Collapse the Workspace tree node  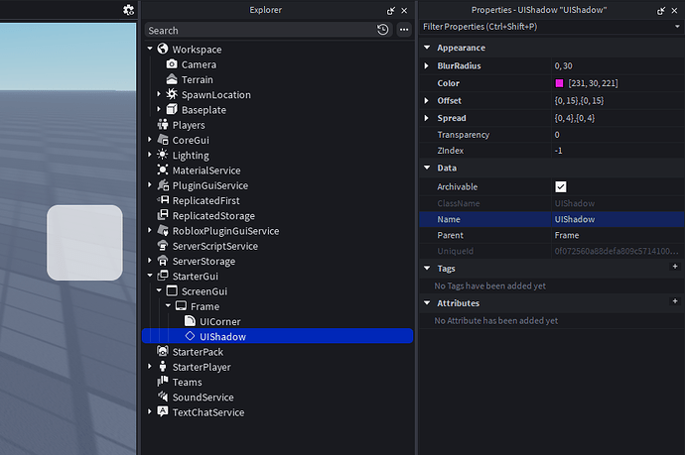150,49
